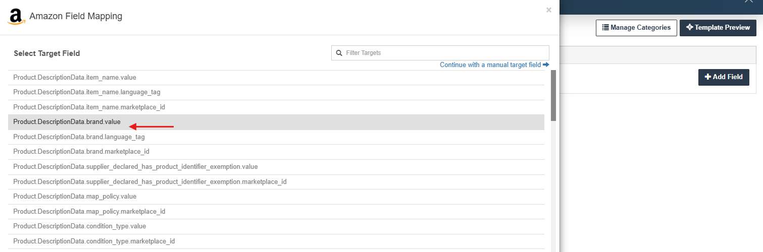The height and width of the screenshot is (252, 763).
Task: Select Product.DescriptionData.map_policy.value
Action: click(x=276, y=197)
